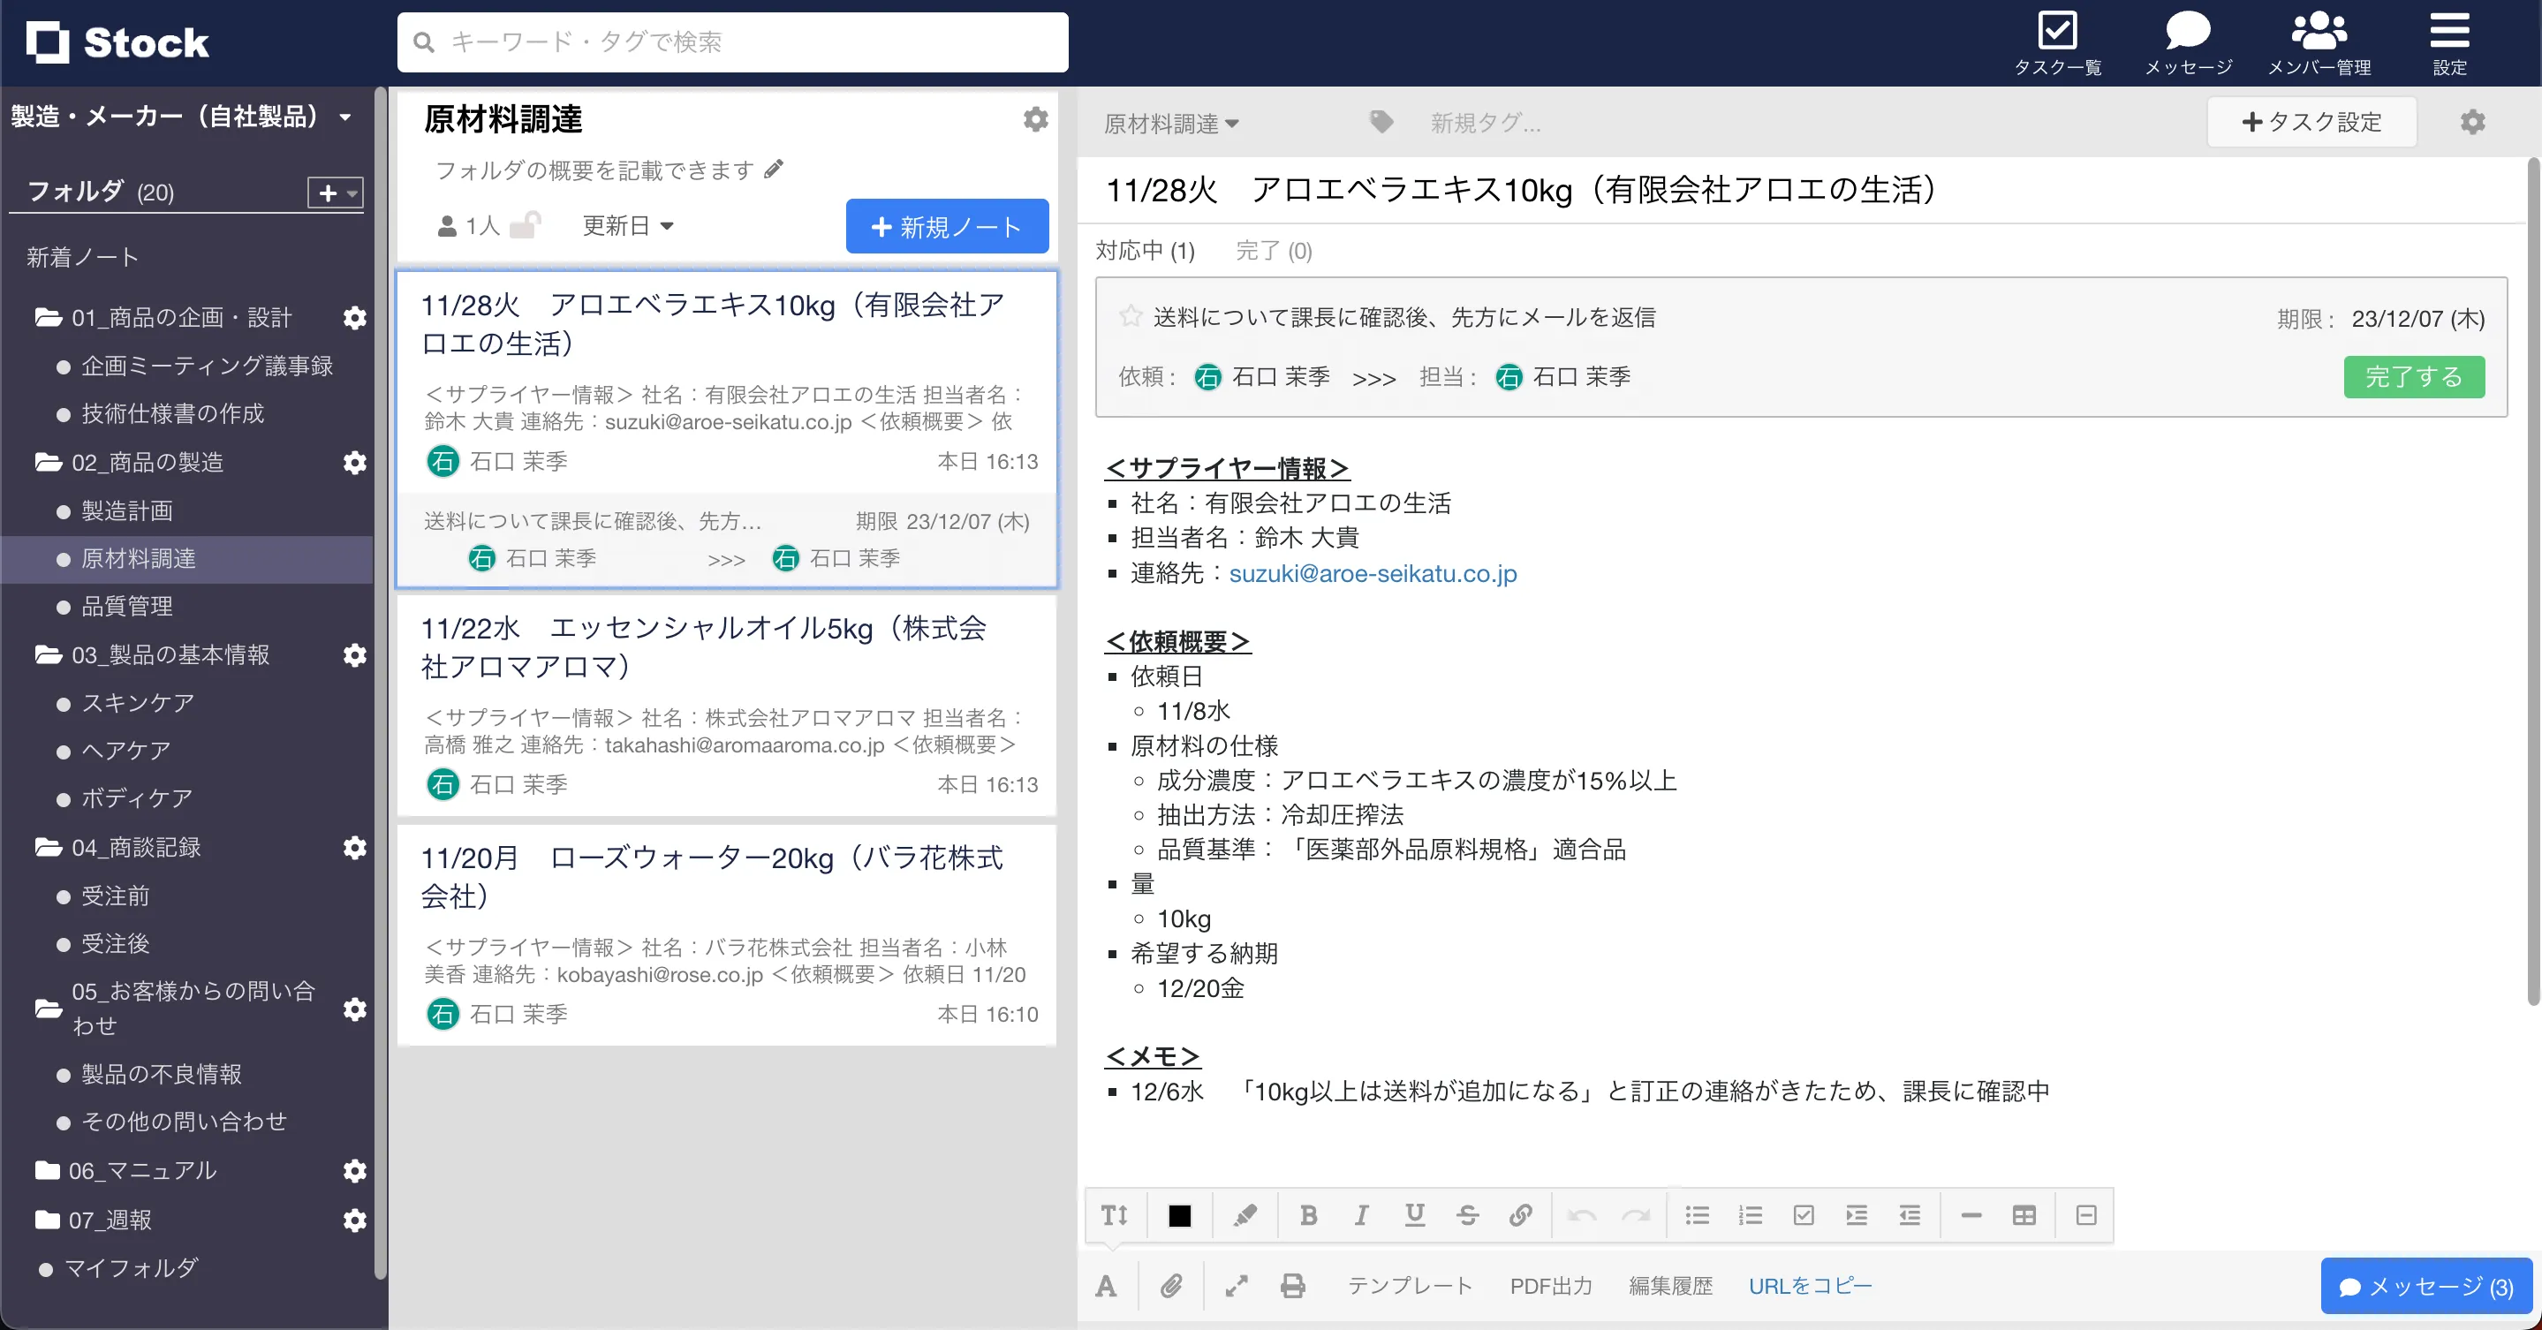Image resolution: width=2542 pixels, height=1330 pixels.
Task: Create a note with the 新規ノート button
Action: tap(945, 226)
